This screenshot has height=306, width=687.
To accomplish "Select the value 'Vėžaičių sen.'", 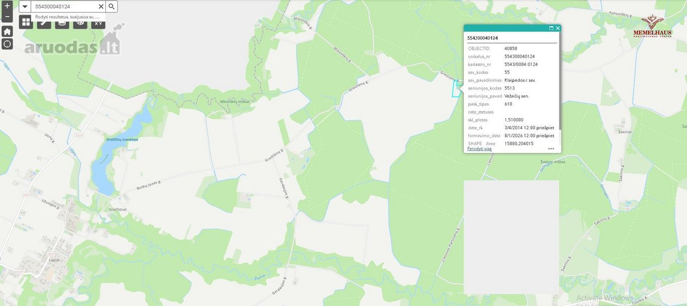I will (517, 96).
